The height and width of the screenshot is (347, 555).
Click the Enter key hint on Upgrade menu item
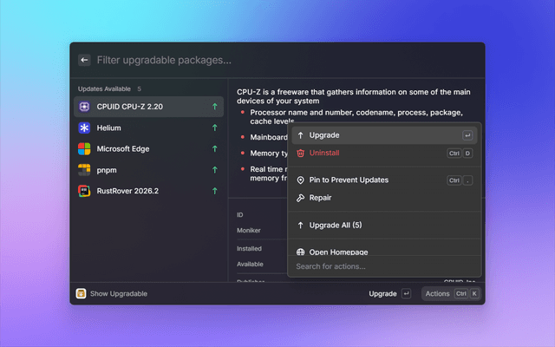click(x=467, y=135)
